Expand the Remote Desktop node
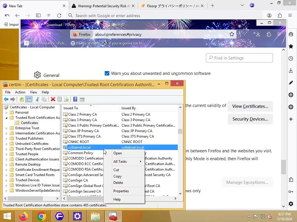Screen dimensions: 297x222 [x=6, y=164]
